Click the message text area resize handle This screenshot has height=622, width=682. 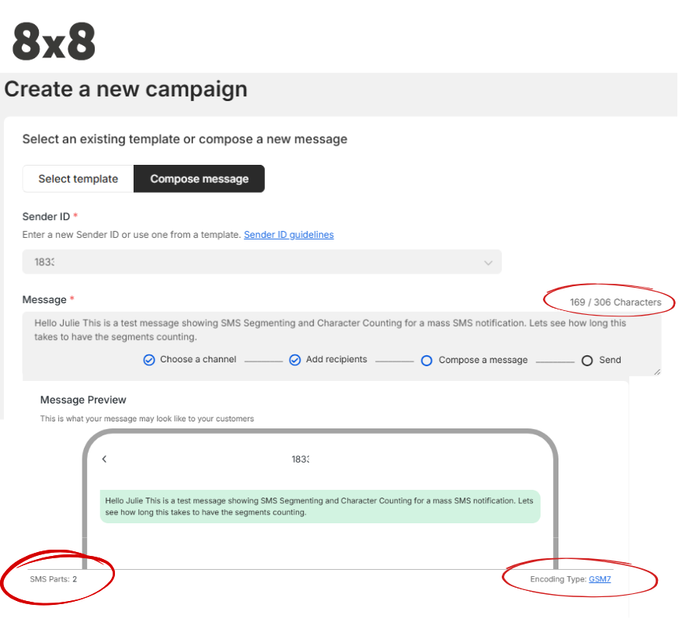657,372
